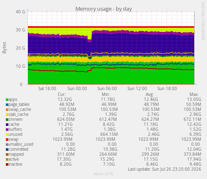Click the 'Sun 00:00' time axis label
Viewport: 207px width, 179px height.
point(77,88)
